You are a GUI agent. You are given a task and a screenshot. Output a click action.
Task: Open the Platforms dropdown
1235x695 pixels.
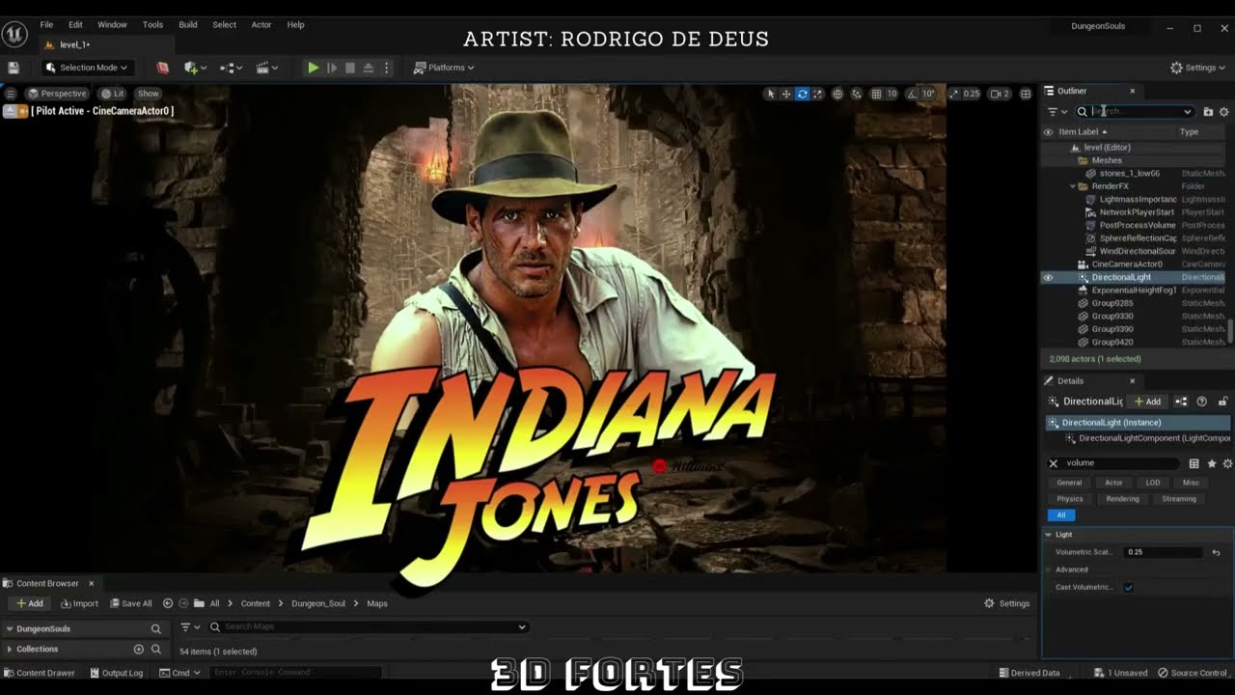(444, 68)
